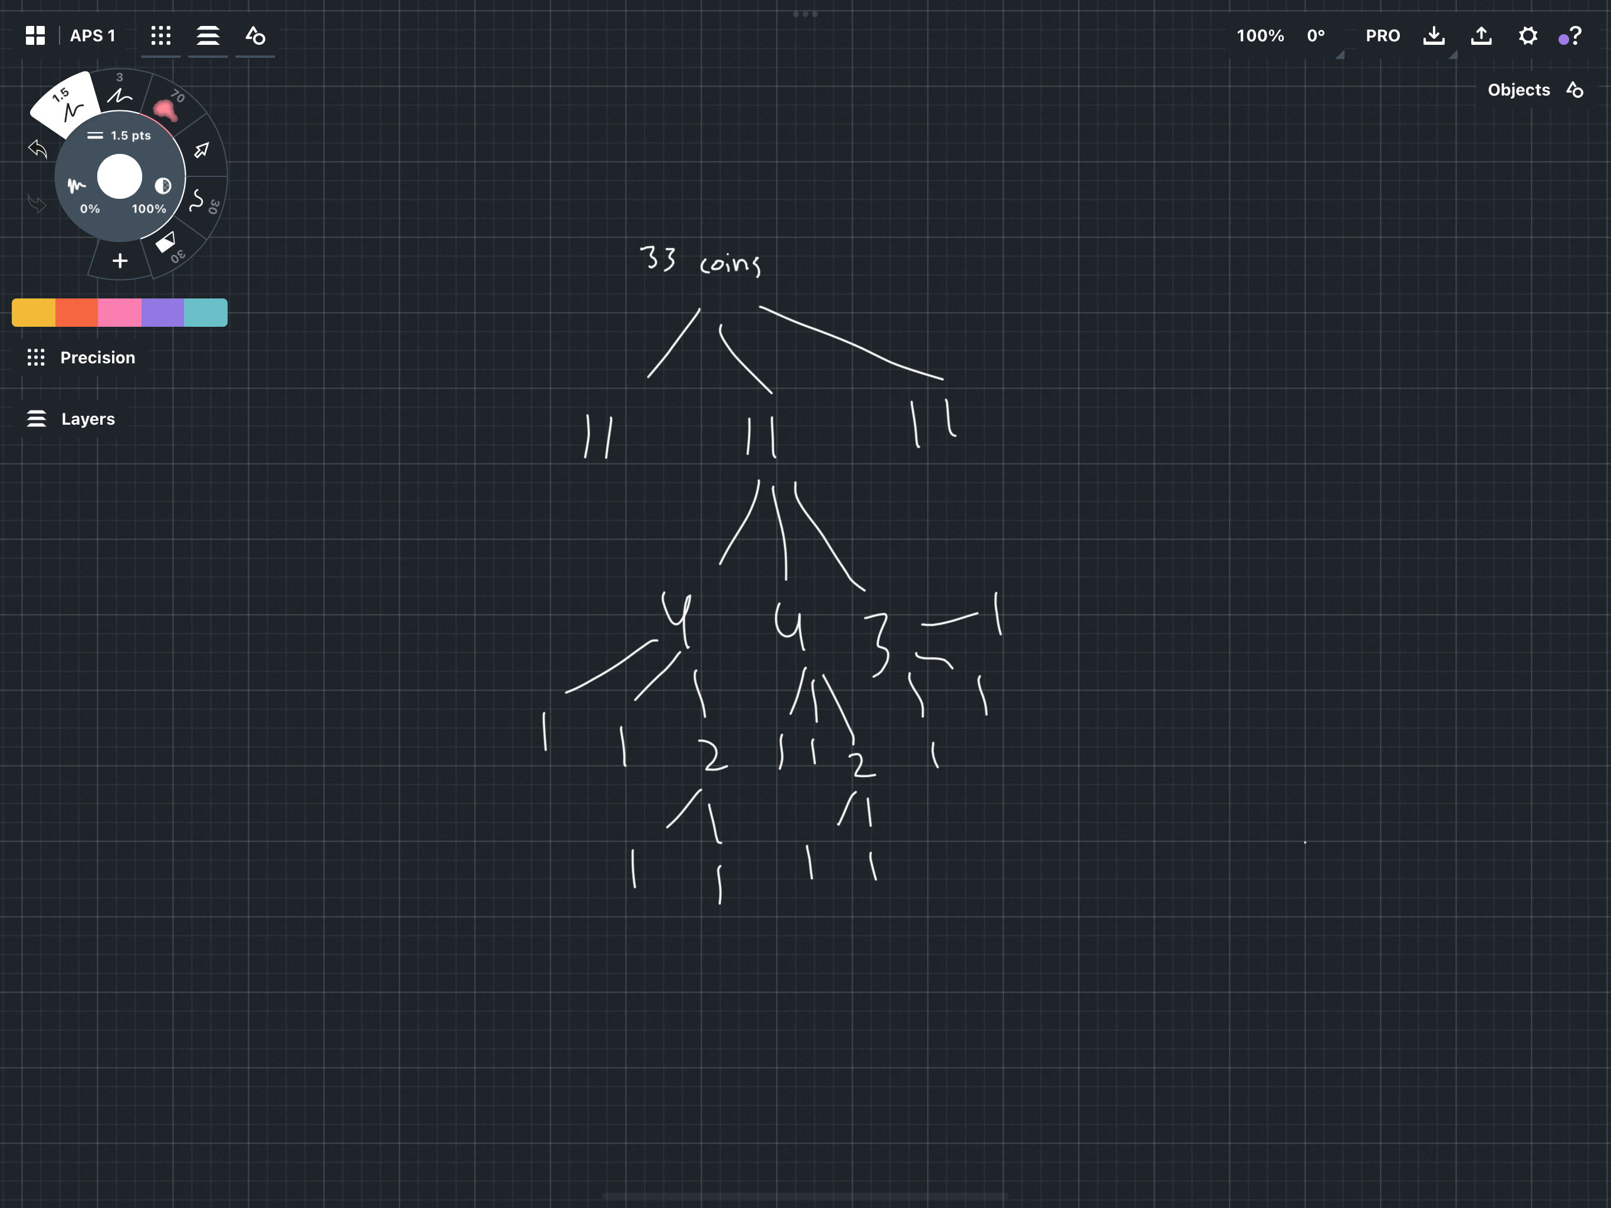The image size is (1611, 1208).
Task: Open Settings gear icon
Action: [x=1528, y=36]
